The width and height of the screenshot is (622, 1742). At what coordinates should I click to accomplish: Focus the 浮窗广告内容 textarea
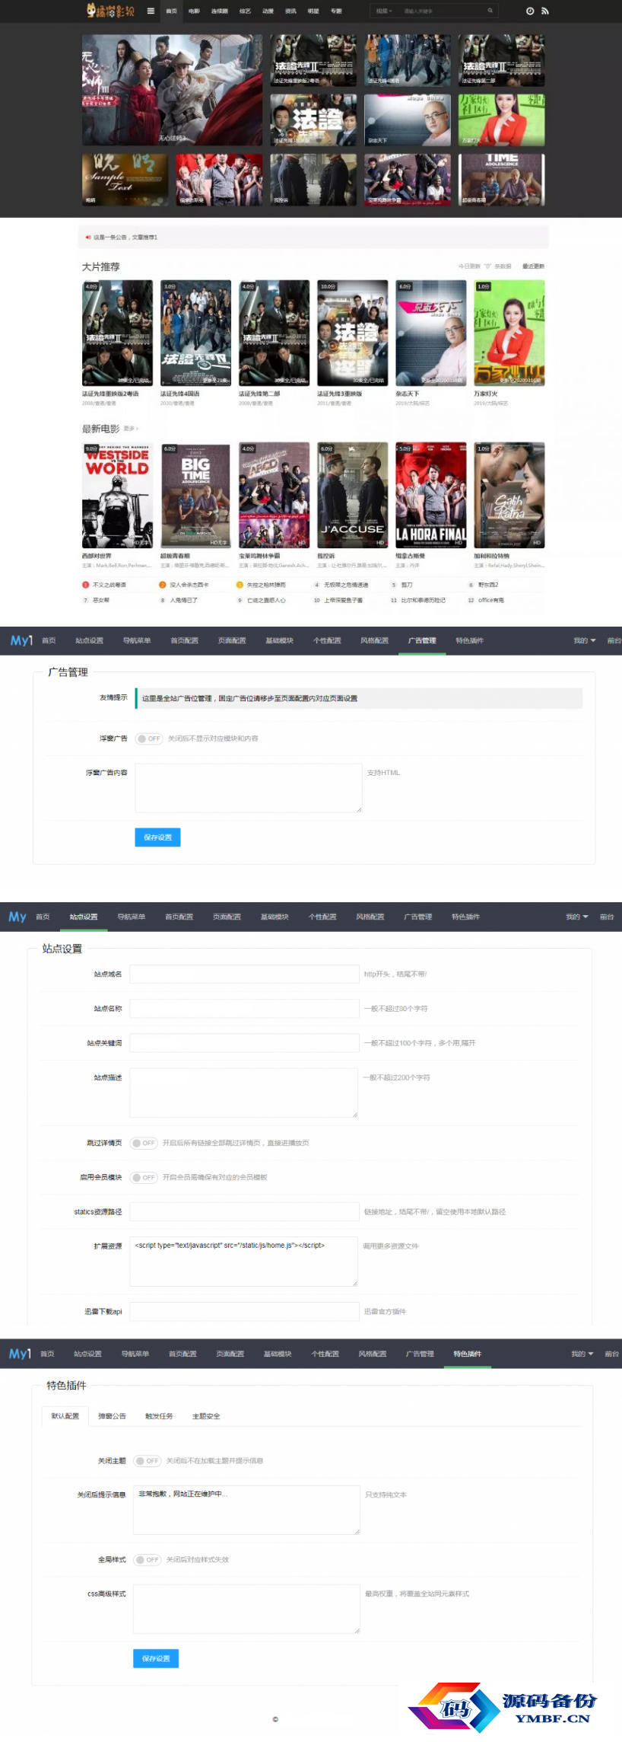[249, 788]
